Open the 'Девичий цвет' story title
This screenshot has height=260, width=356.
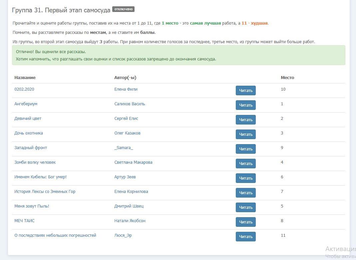28,119
